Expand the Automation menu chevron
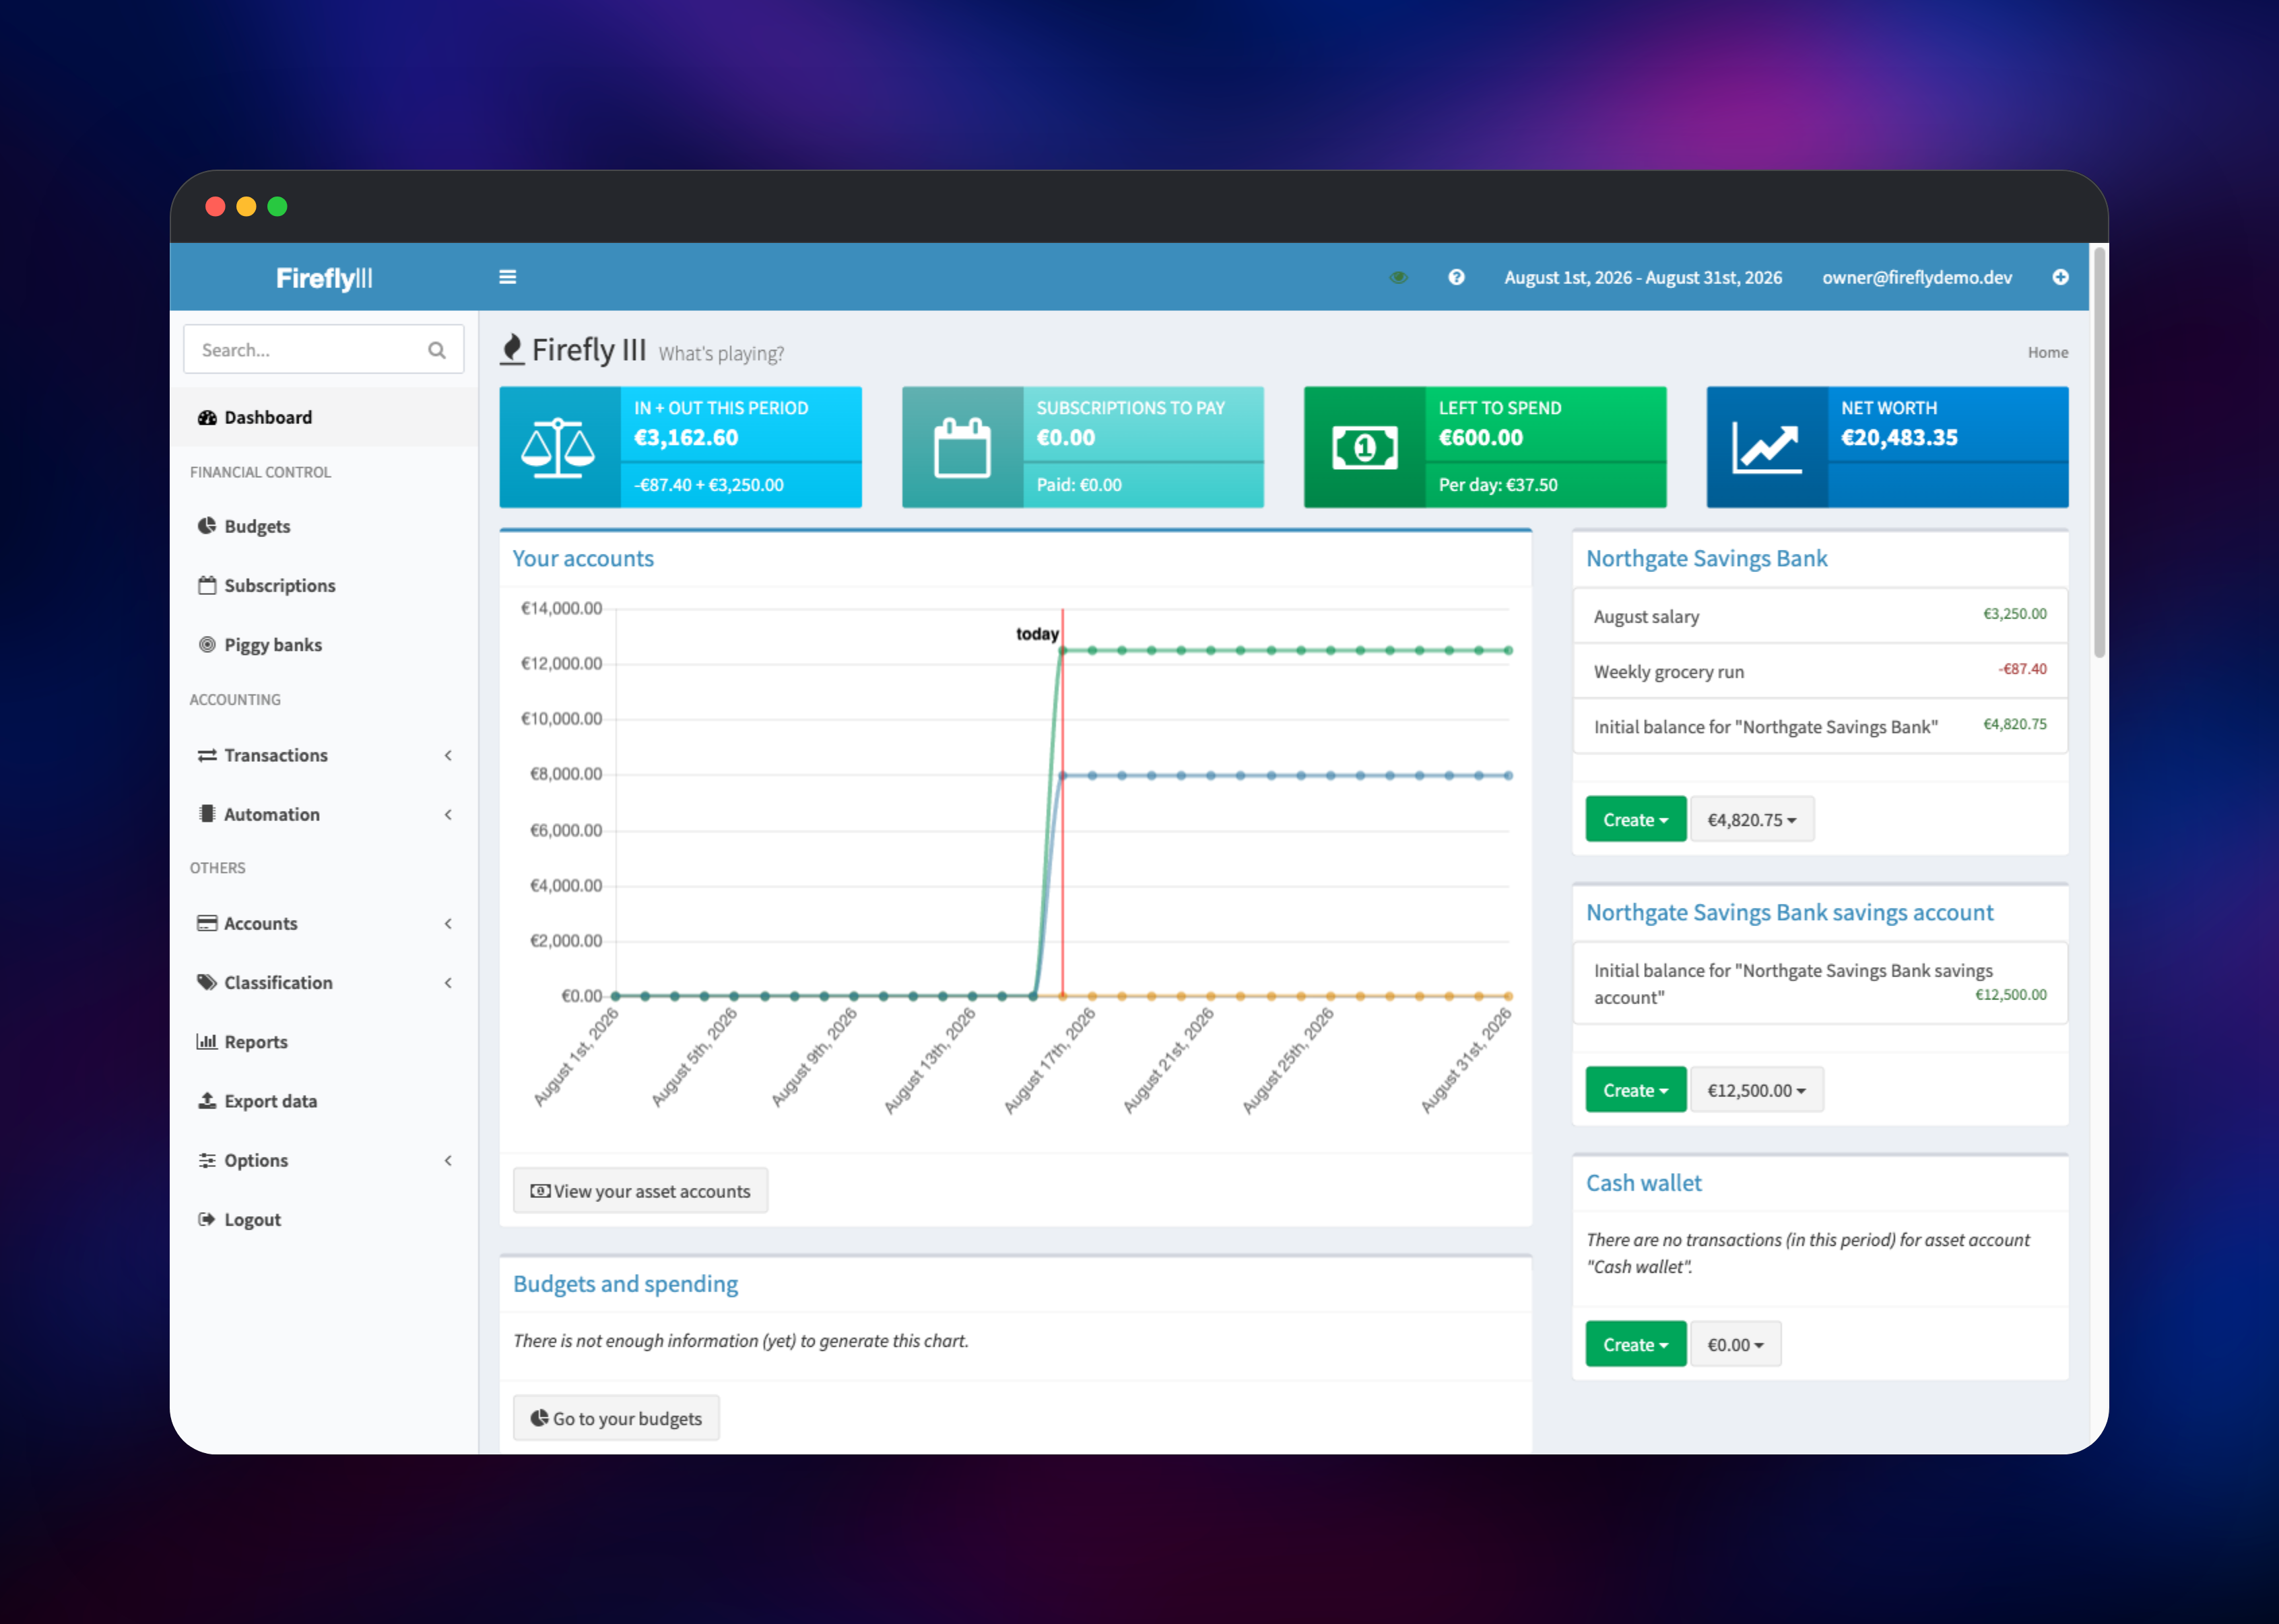The width and height of the screenshot is (2279, 1624). tap(449, 814)
